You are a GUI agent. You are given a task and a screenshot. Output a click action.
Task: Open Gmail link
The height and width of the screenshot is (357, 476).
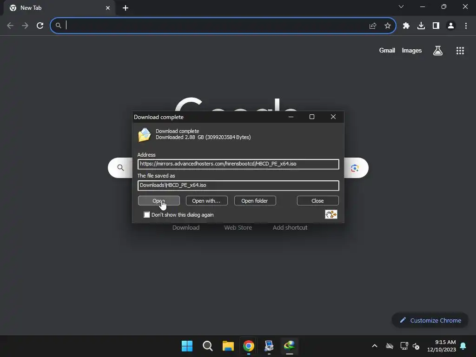pyautogui.click(x=387, y=50)
